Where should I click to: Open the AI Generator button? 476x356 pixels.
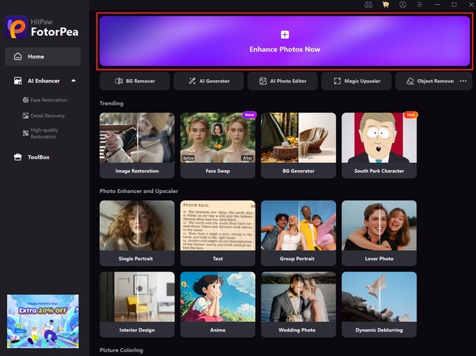(208, 81)
